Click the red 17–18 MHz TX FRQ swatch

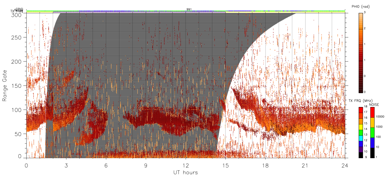361,110
